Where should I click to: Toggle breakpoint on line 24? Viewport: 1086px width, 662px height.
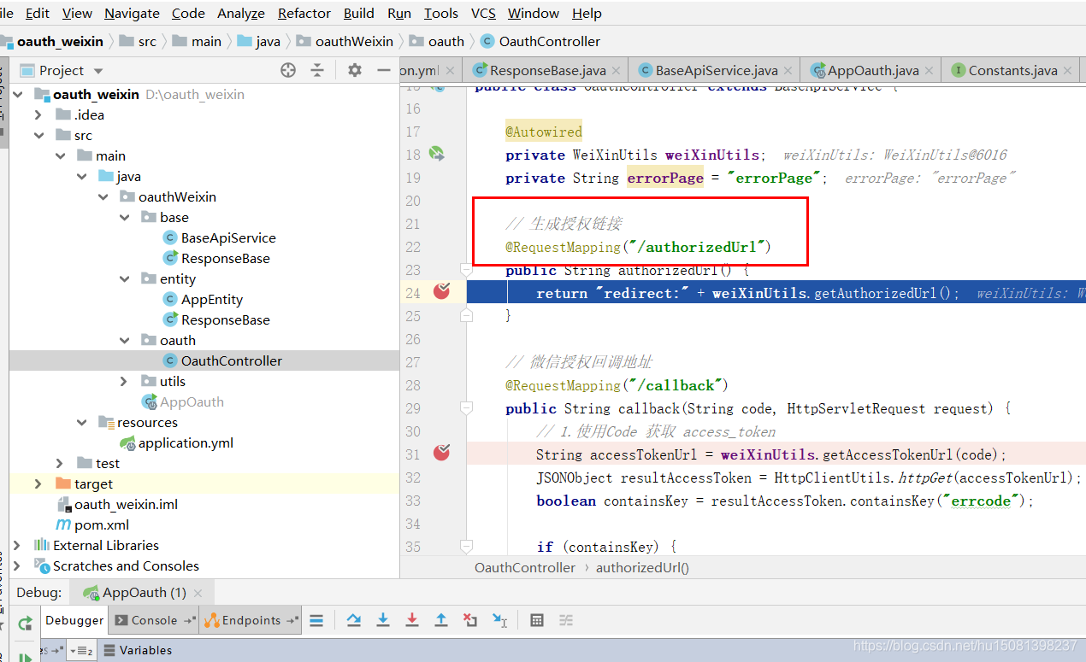click(441, 292)
